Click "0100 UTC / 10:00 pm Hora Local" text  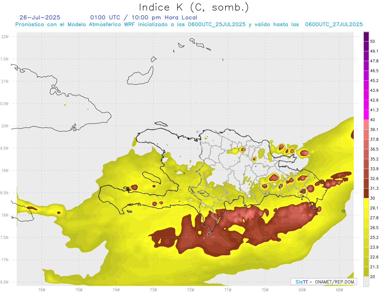click(x=144, y=17)
